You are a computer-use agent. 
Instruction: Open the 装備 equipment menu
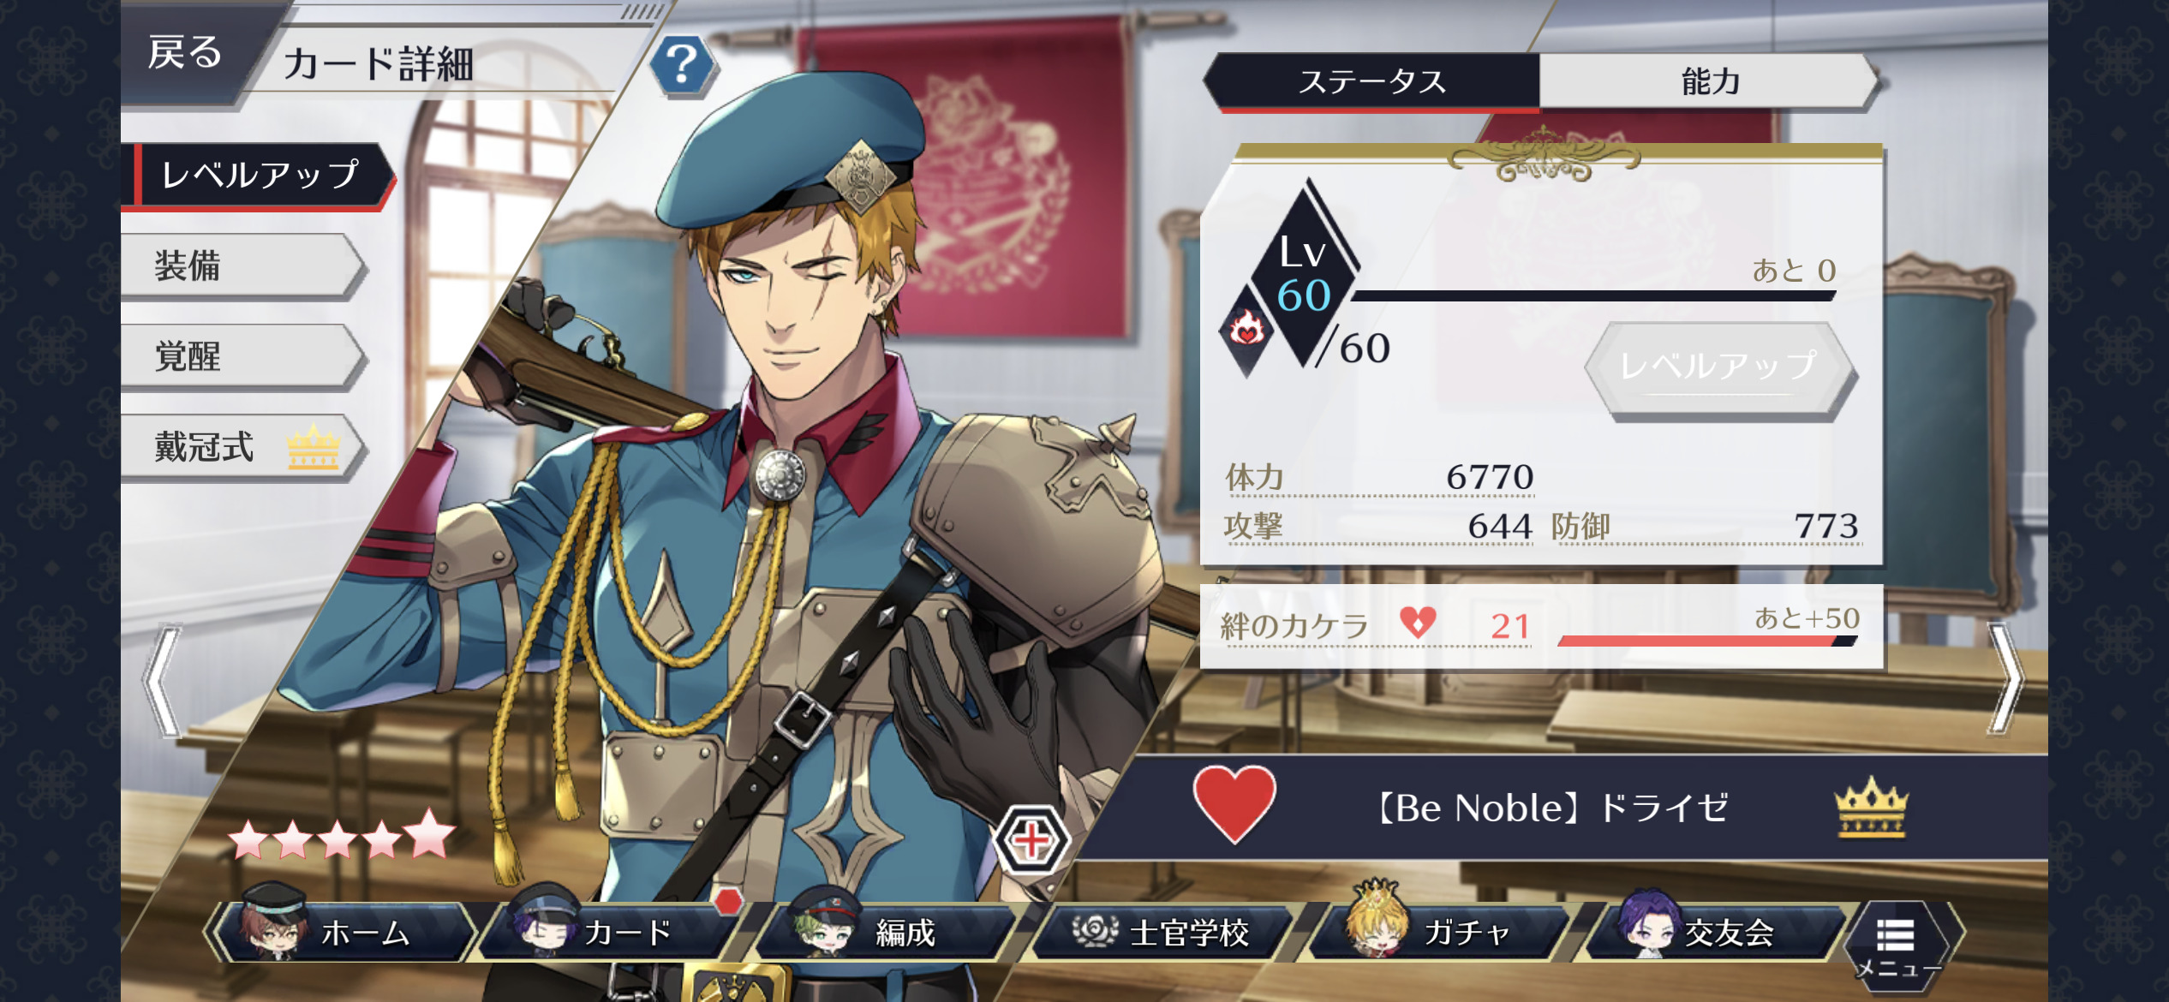point(242,265)
